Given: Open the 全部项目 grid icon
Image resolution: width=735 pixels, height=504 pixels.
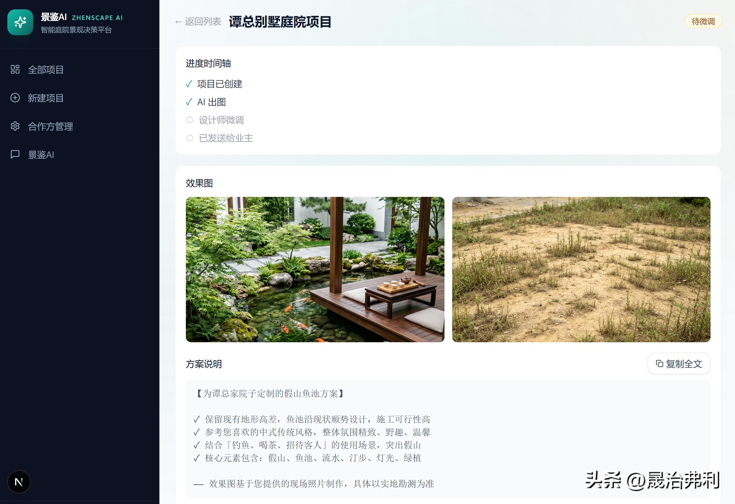Looking at the screenshot, I should [x=15, y=69].
